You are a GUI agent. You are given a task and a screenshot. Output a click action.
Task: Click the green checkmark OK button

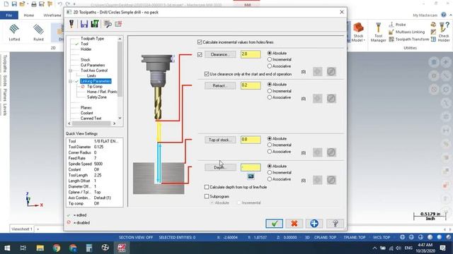pyautogui.click(x=274, y=224)
